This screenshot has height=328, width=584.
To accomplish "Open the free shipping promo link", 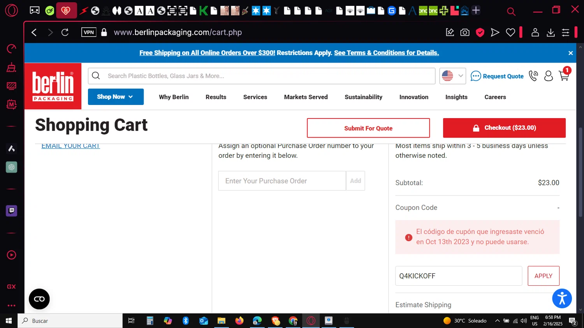I will point(207,53).
